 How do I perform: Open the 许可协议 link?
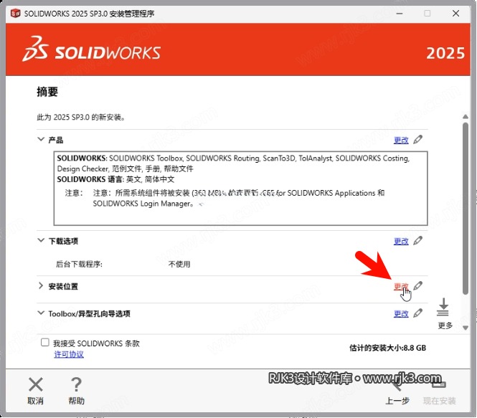coord(69,354)
